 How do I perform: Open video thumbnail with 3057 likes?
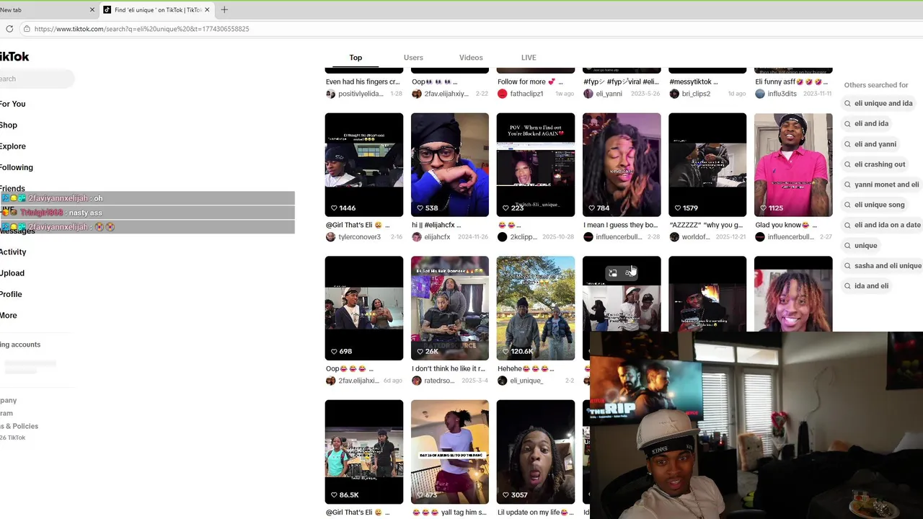tap(536, 452)
